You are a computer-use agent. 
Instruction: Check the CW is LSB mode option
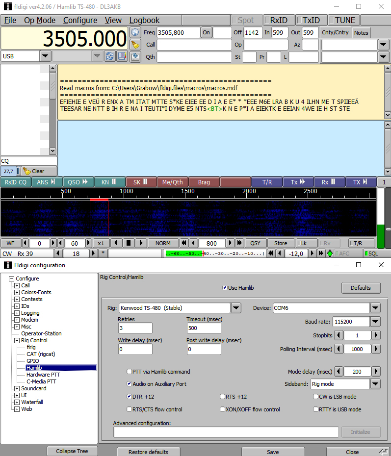(315, 397)
